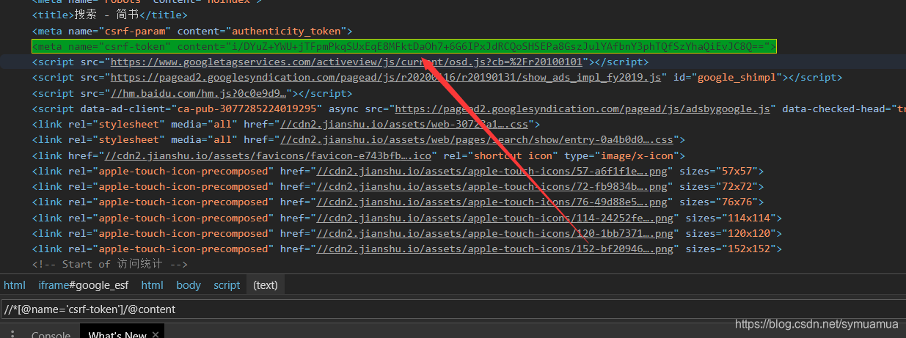
Task: Select the highlighted csrf-token meta line
Action: click(x=404, y=47)
